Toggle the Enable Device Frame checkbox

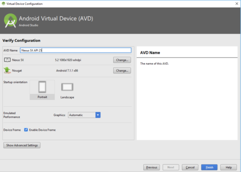26,130
